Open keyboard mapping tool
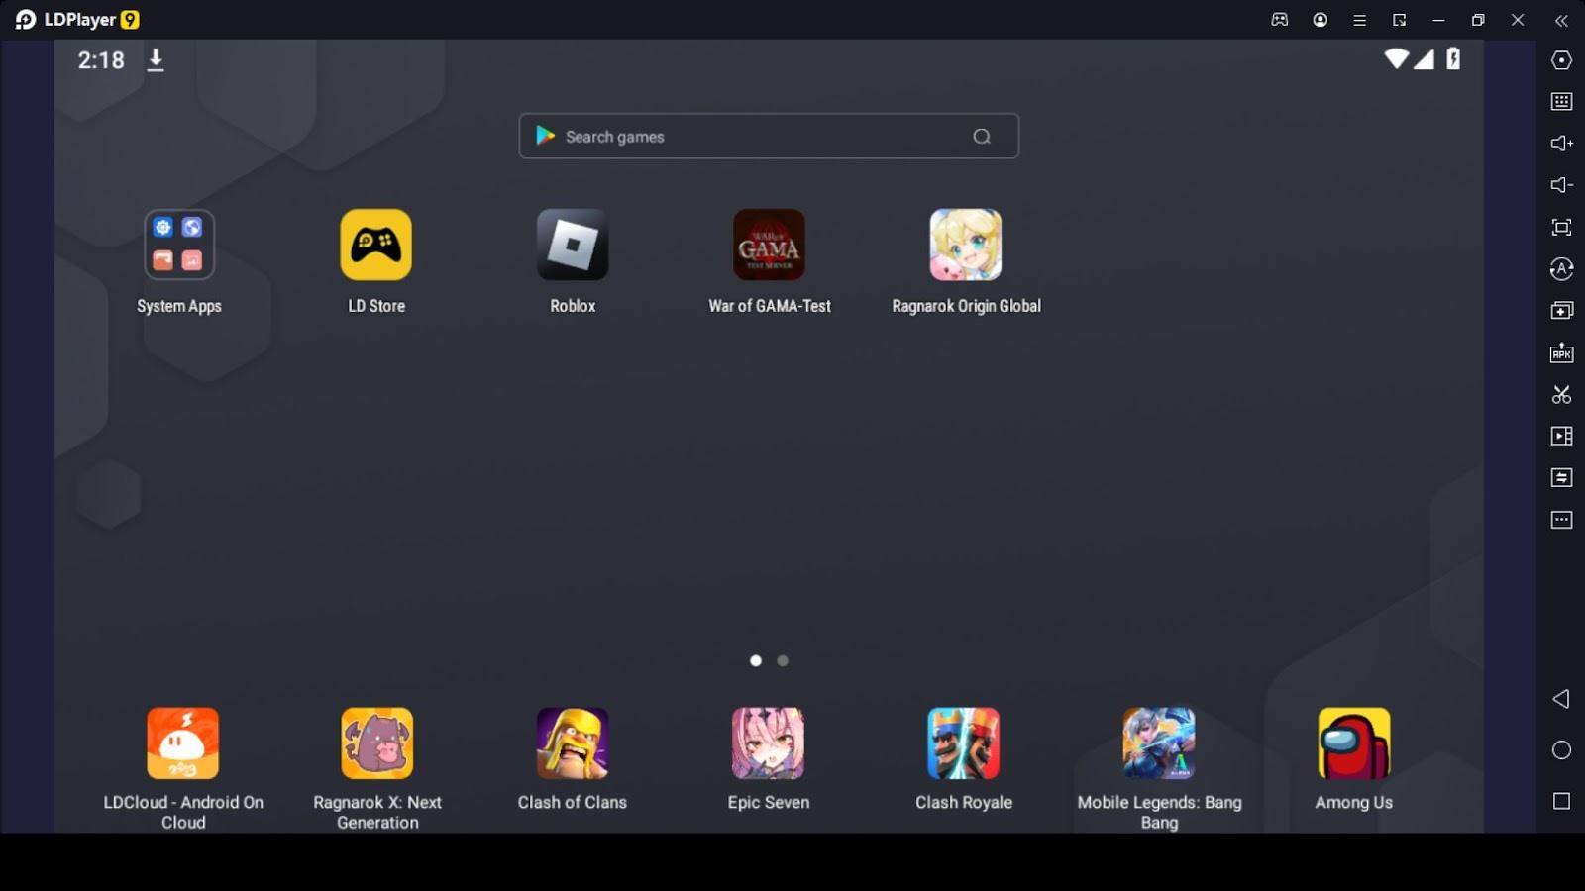Viewport: 1585px width, 891px height. click(x=1561, y=101)
